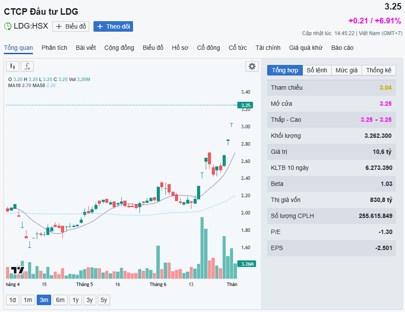Click the TradingView logo on chart
The height and width of the screenshot is (312, 405).
point(18,270)
